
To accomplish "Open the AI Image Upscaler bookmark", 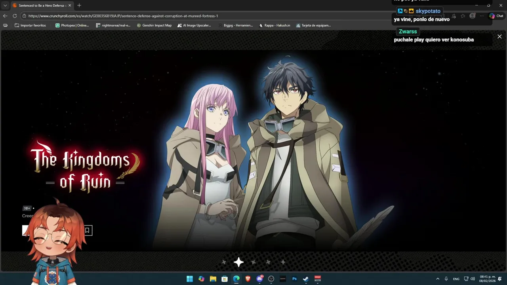I will tap(194, 25).
